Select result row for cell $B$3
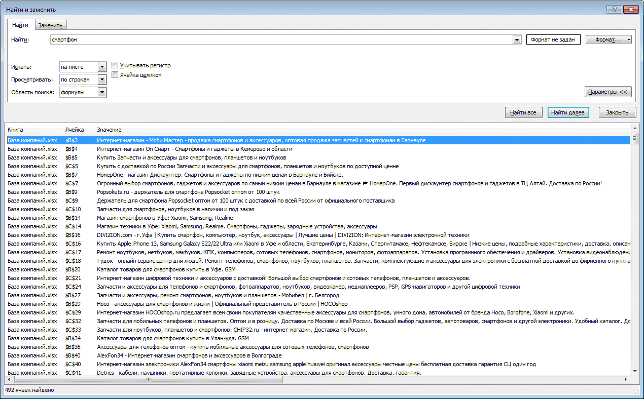644x399 pixels. click(x=318, y=140)
